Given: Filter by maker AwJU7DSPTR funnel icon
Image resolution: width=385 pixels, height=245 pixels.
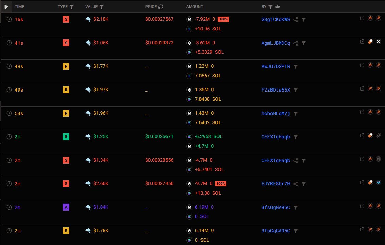Looking at the screenshot, I should pyautogui.click(x=296, y=66).
